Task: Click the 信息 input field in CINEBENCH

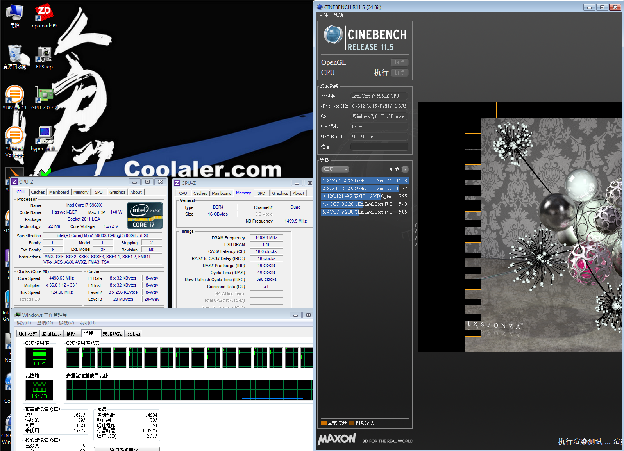Action: coord(379,147)
